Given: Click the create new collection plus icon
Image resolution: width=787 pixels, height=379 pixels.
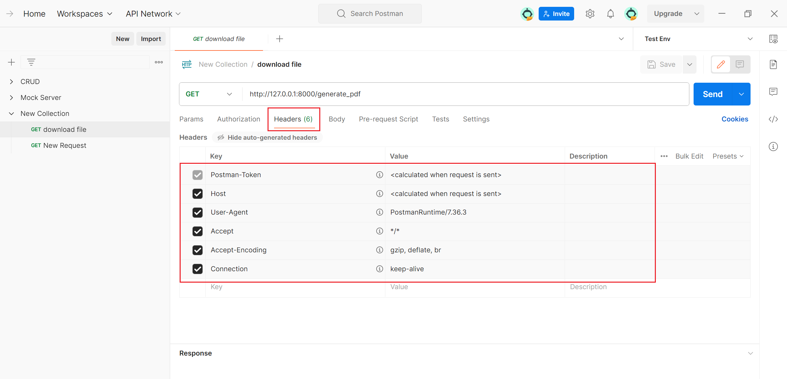Looking at the screenshot, I should (x=11, y=62).
